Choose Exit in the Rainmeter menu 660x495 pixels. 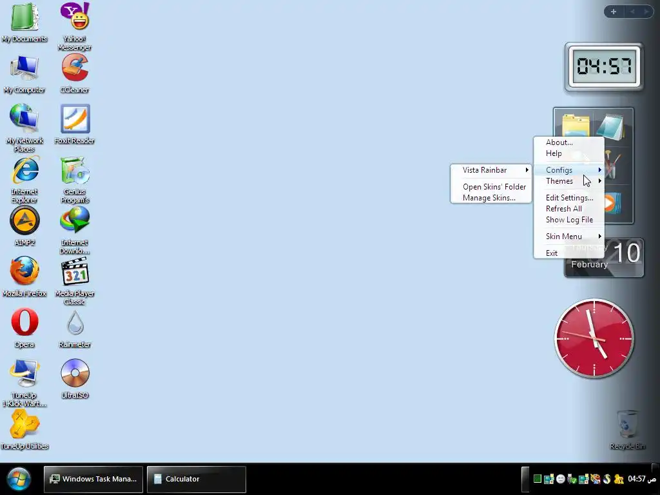[568, 253]
